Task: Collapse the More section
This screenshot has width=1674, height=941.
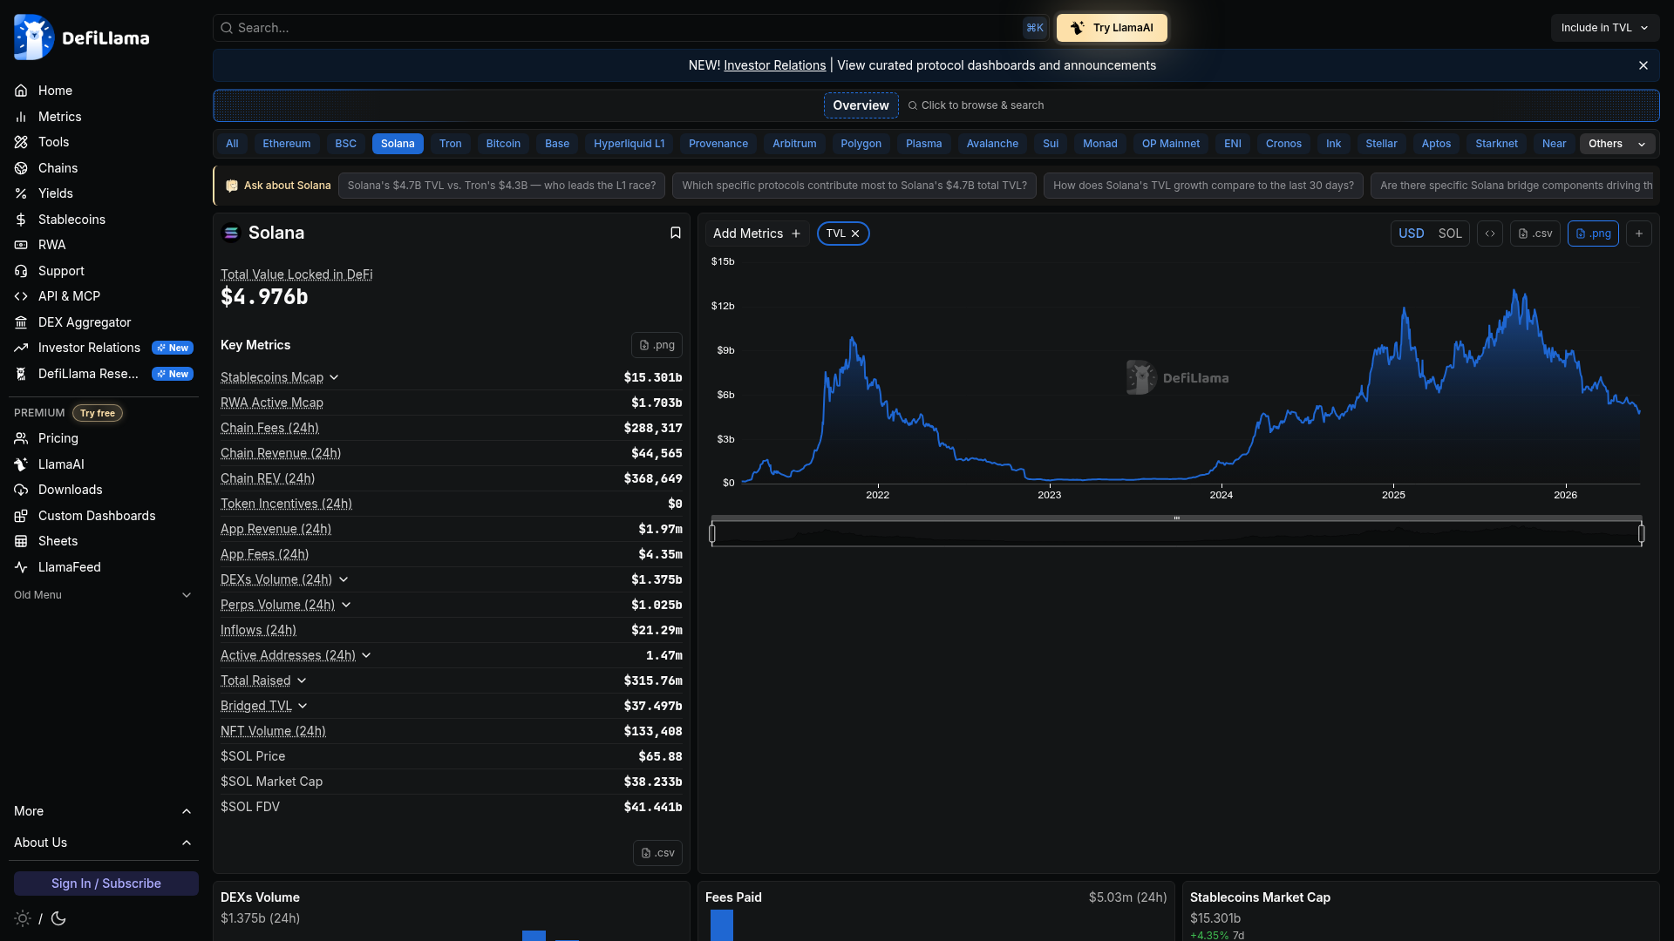Action: pyautogui.click(x=103, y=811)
